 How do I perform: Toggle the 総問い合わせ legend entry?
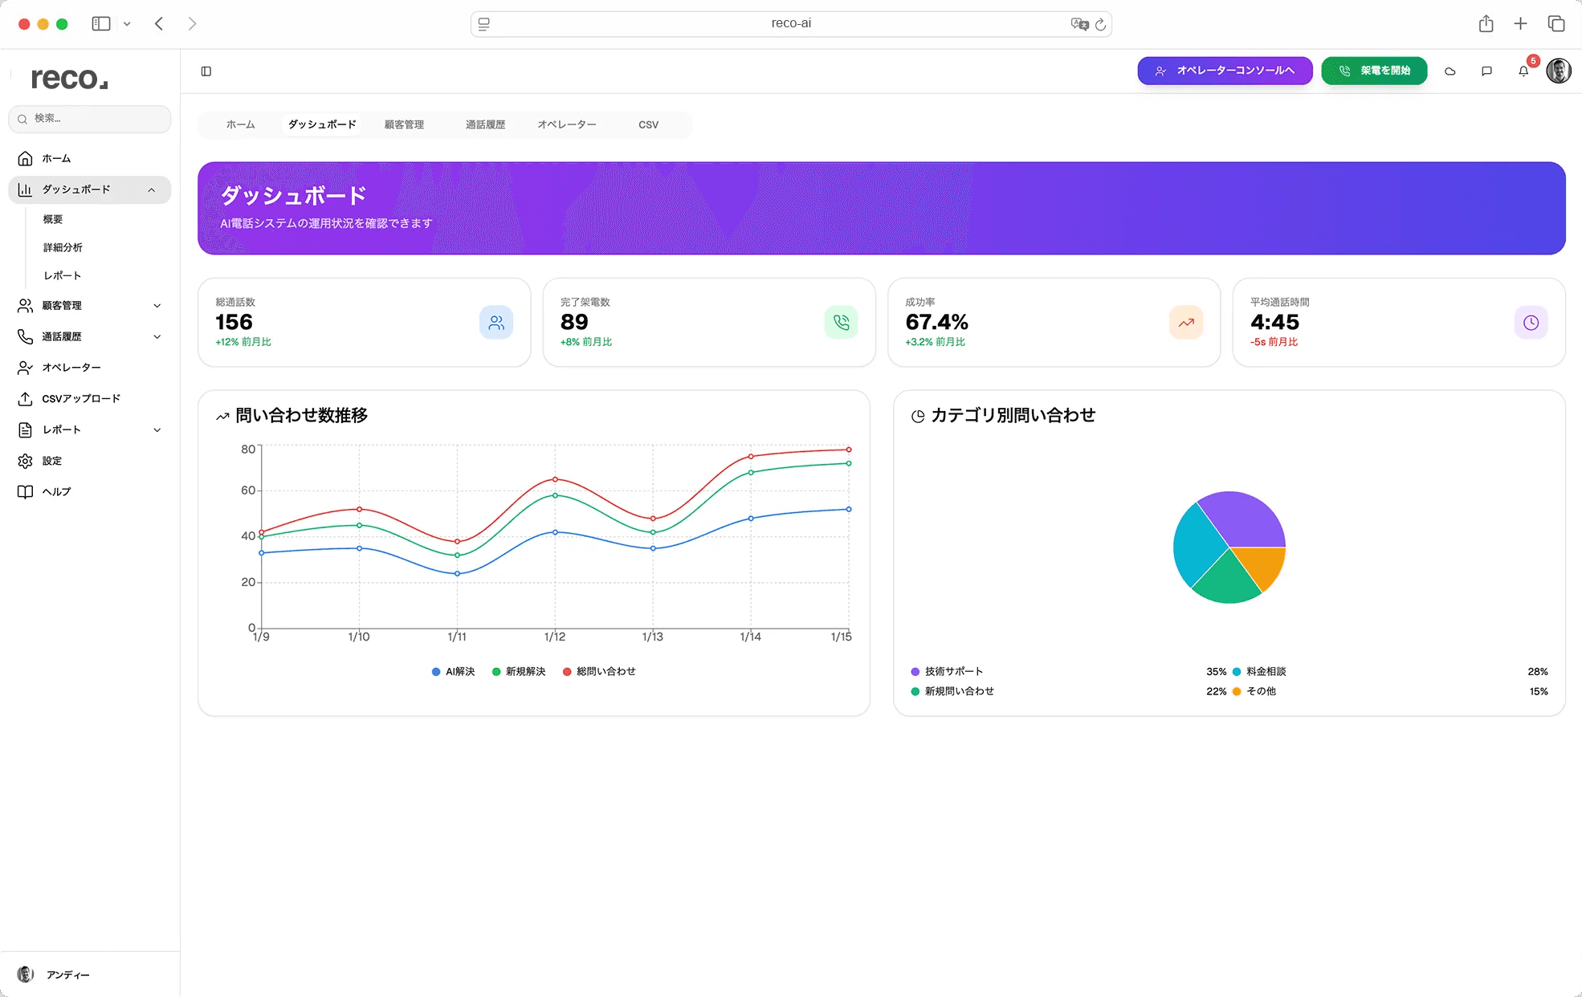[x=598, y=671]
